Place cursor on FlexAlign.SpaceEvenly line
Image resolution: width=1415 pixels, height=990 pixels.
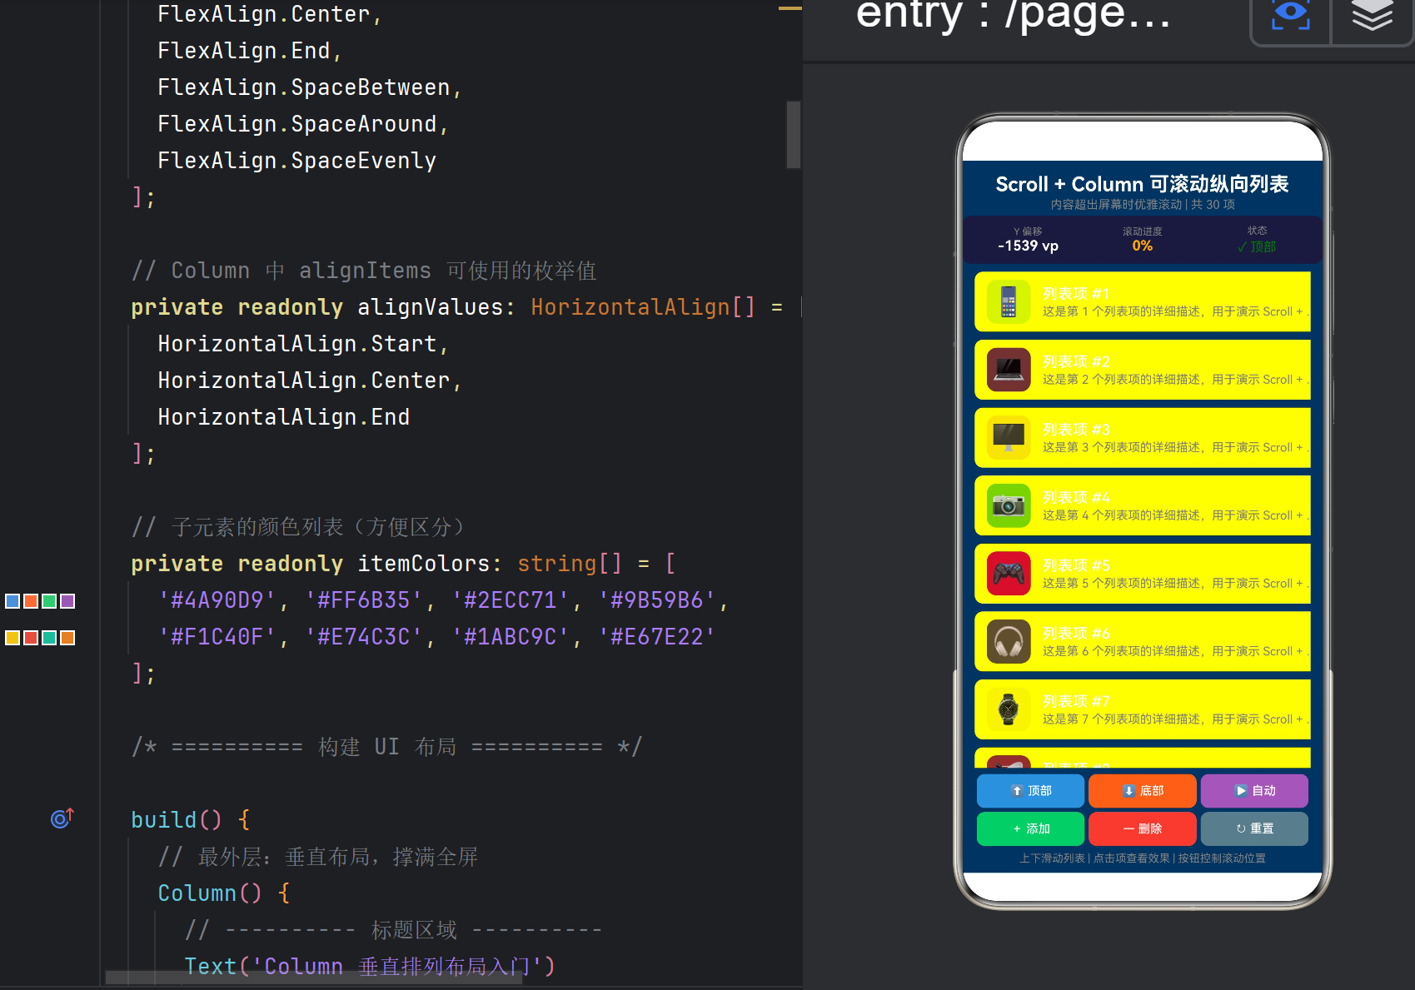[296, 161]
